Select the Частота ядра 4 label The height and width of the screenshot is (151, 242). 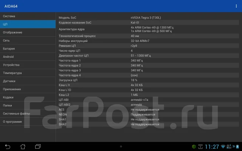[70, 75]
